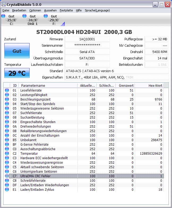172x208 pixels.
Task: Select hex value 18 in Laden/Entladen Zyklus
Action: pyautogui.click(x=160, y=189)
